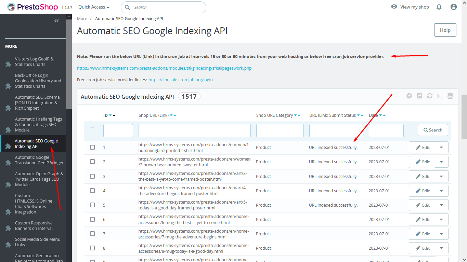Open the action dropdown for row ID 8
467x262 pixels.
(x=441, y=248)
